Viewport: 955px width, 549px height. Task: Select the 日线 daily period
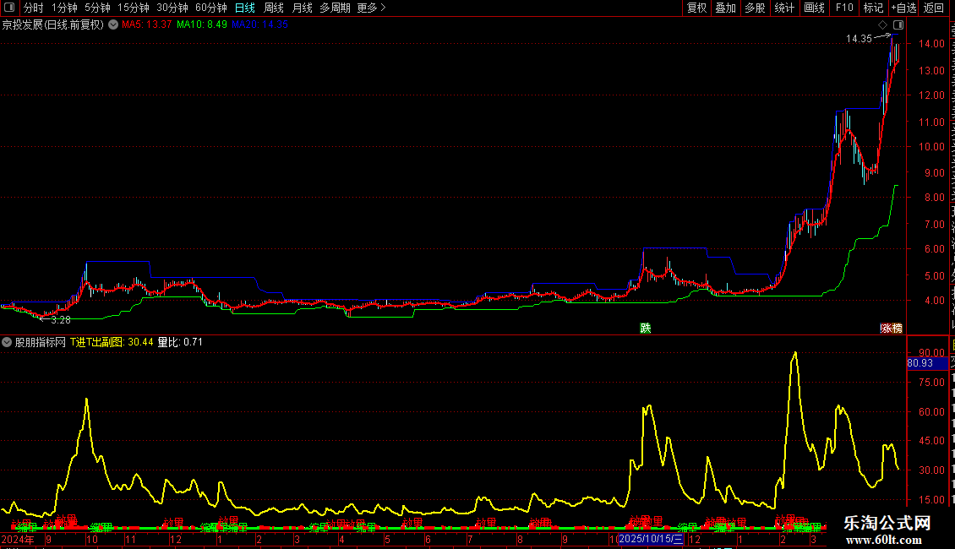coord(245,8)
